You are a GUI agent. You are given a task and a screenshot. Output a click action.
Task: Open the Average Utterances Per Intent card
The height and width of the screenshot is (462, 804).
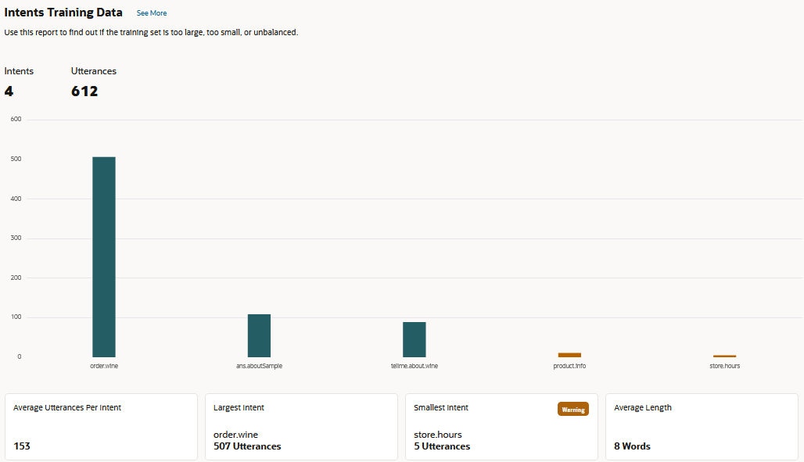pyautogui.click(x=101, y=426)
